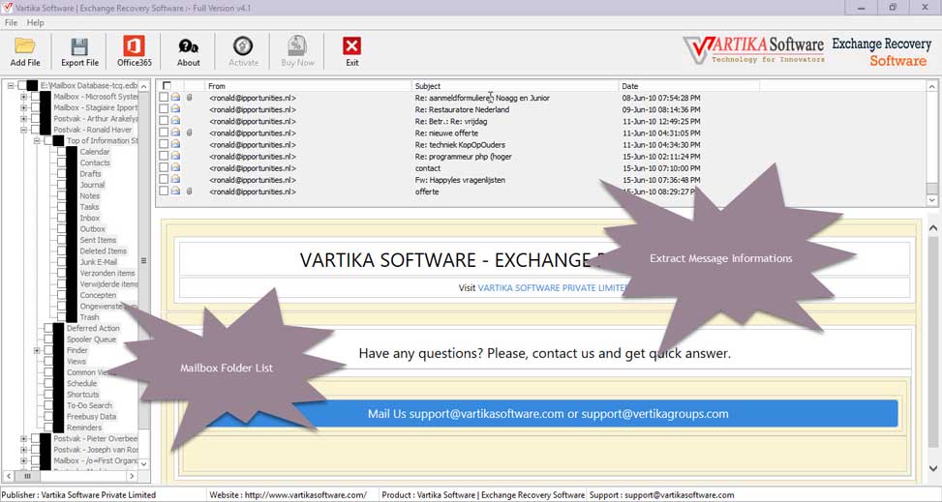Image resolution: width=942 pixels, height=502 pixels.
Task: Expand the 'Mailbox - Microsoft System' node
Action: pyautogui.click(x=23, y=97)
